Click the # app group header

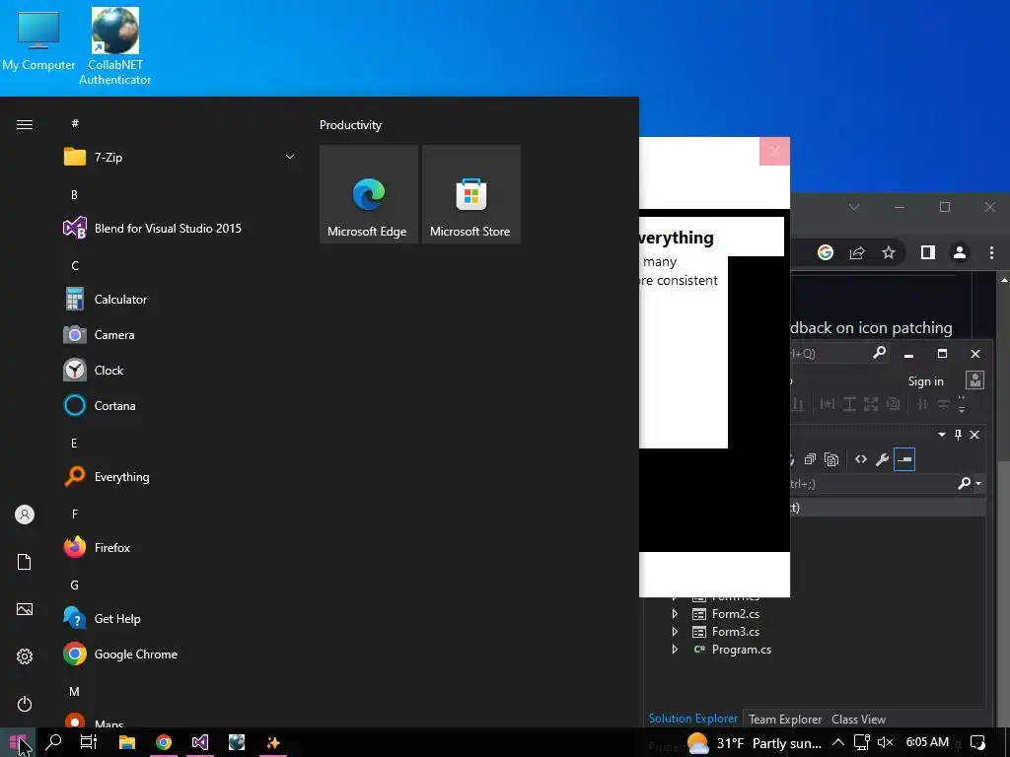(75, 123)
